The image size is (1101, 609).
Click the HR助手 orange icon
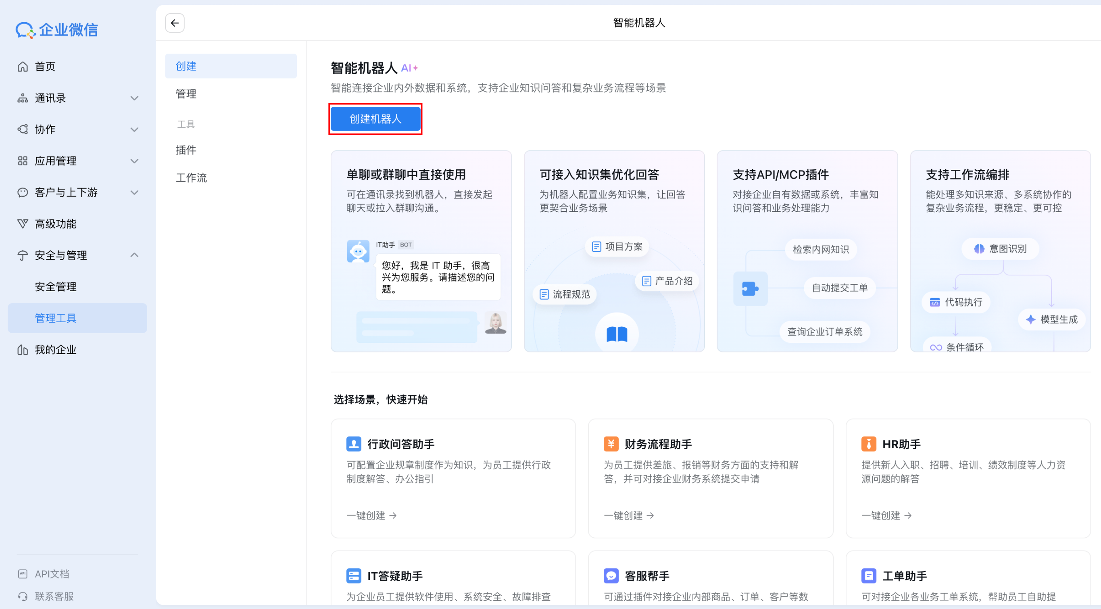pyautogui.click(x=869, y=444)
